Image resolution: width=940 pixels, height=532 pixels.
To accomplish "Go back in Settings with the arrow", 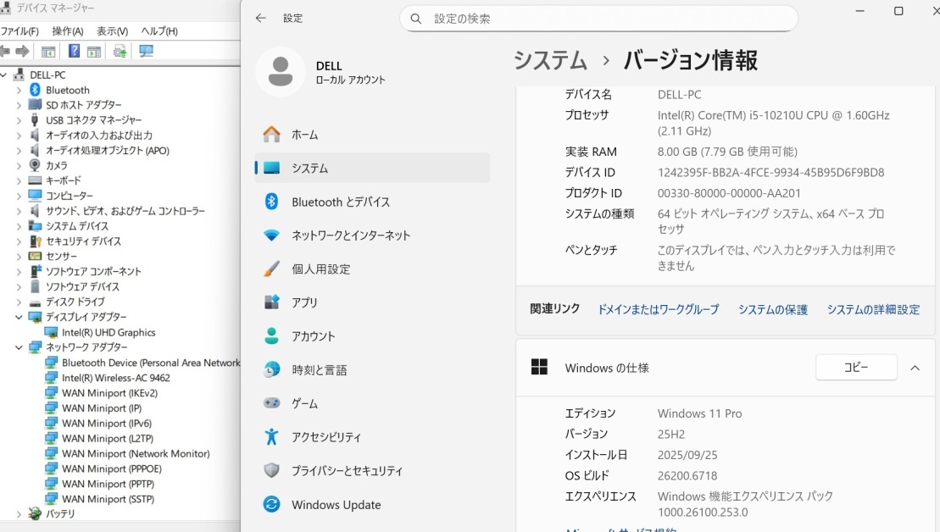I will point(261,18).
